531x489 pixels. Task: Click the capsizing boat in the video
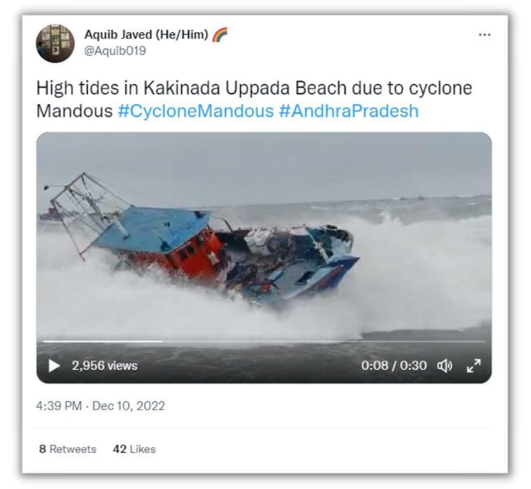203,243
